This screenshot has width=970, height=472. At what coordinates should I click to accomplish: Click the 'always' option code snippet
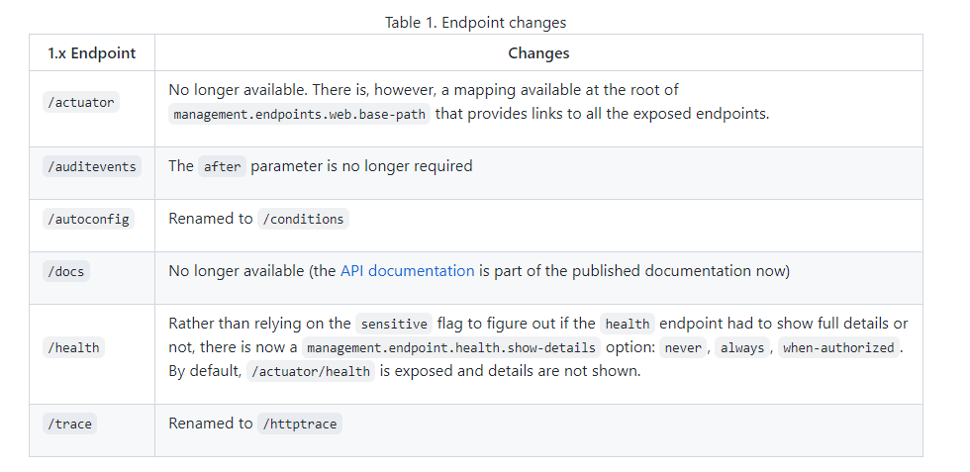[741, 347]
